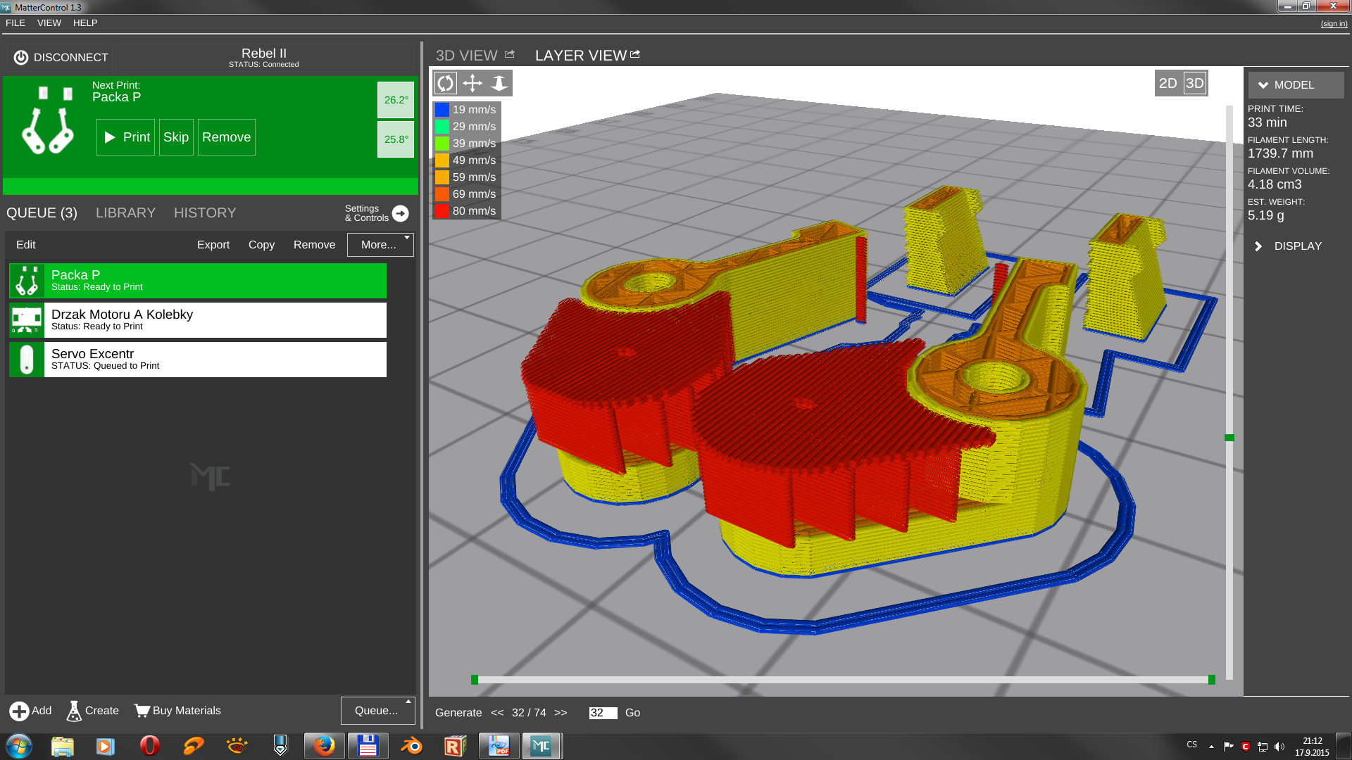Open the More... dropdown in queue toolbar
Image resolution: width=1352 pixels, height=760 pixels.
[380, 245]
